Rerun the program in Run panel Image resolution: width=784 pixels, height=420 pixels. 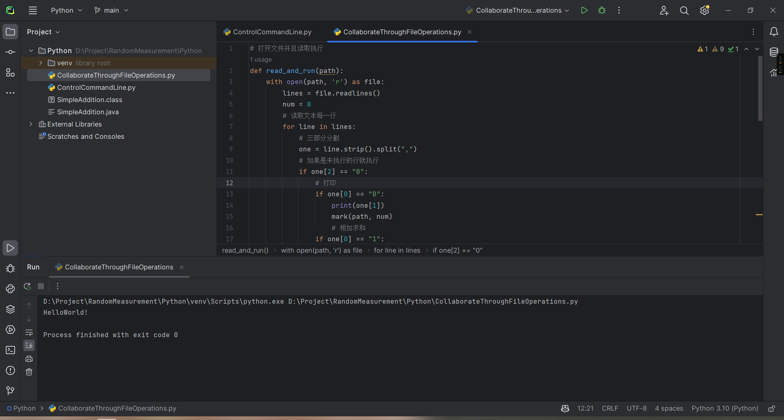click(27, 286)
